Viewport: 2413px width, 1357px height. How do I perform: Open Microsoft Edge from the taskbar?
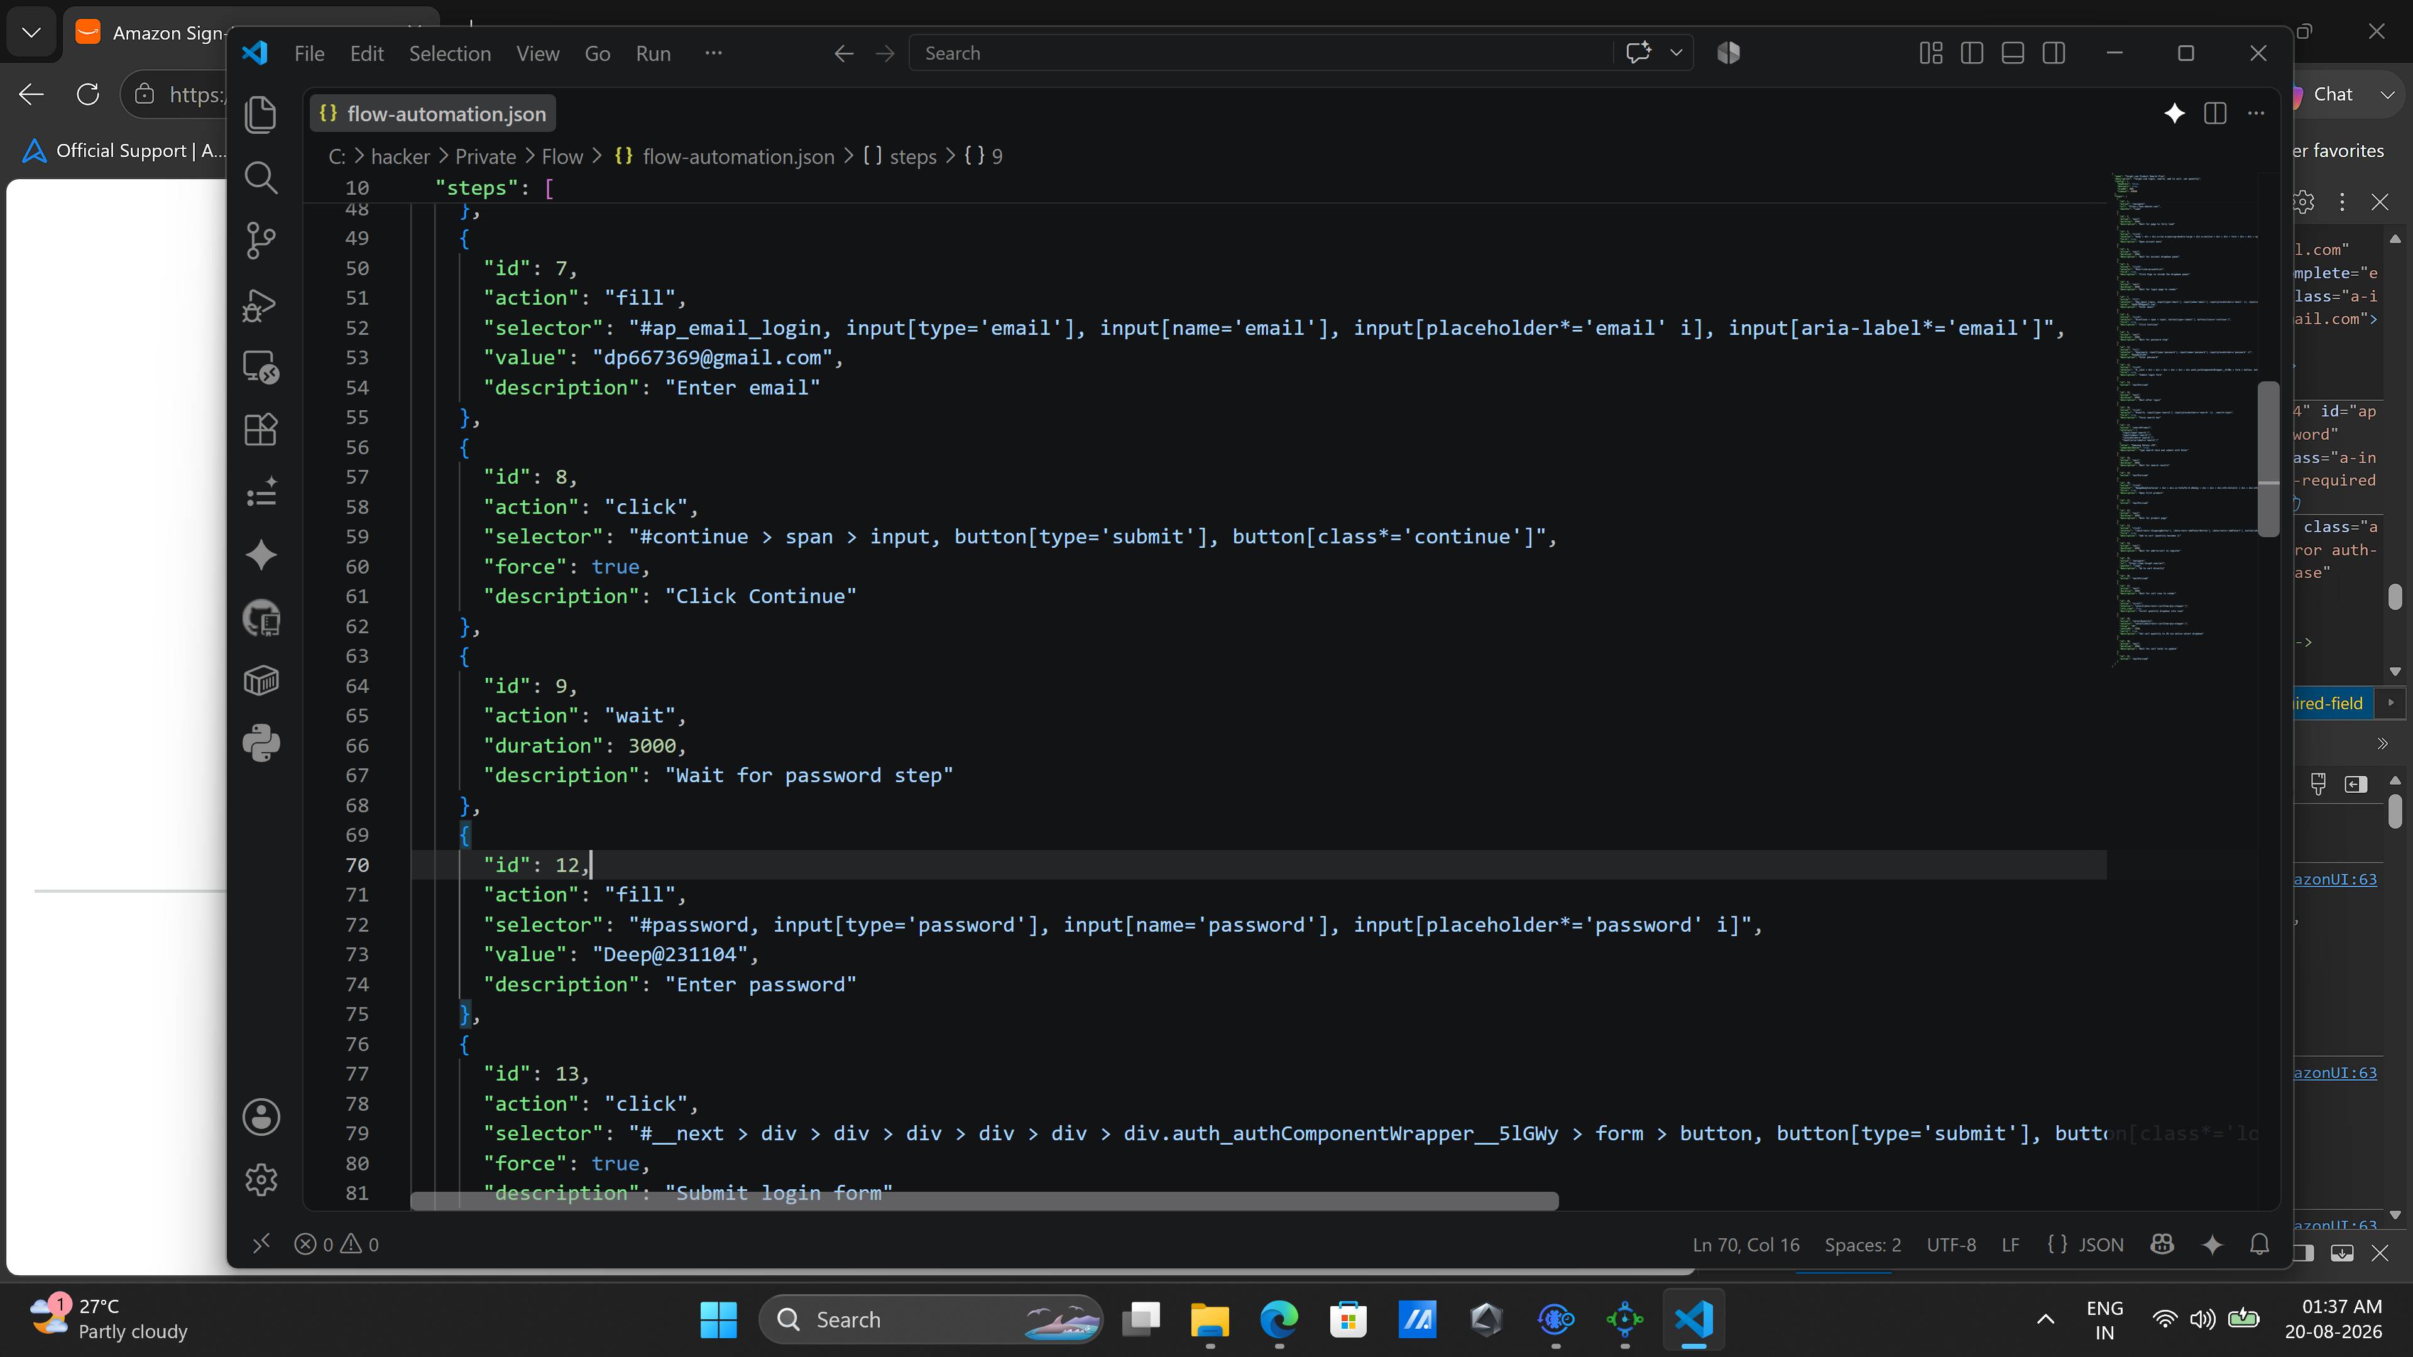pyautogui.click(x=1279, y=1319)
